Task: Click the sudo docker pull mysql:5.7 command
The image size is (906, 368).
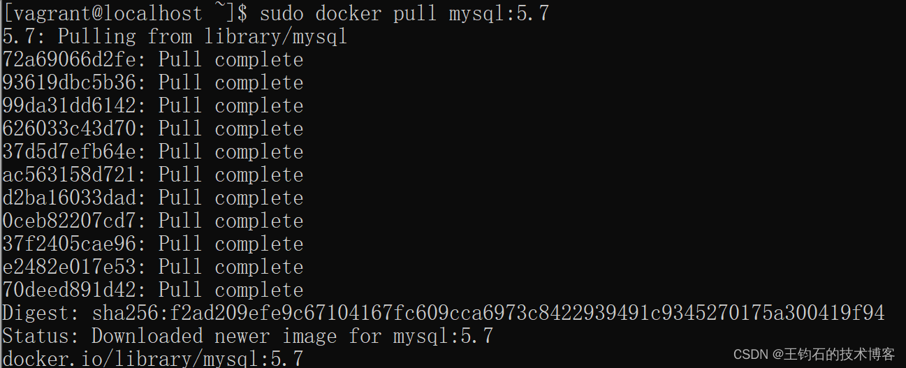Action: pos(404,13)
